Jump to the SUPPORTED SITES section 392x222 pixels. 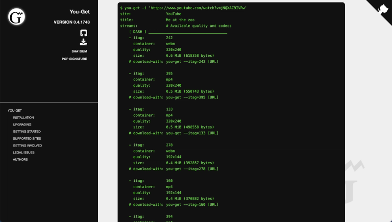(27, 139)
